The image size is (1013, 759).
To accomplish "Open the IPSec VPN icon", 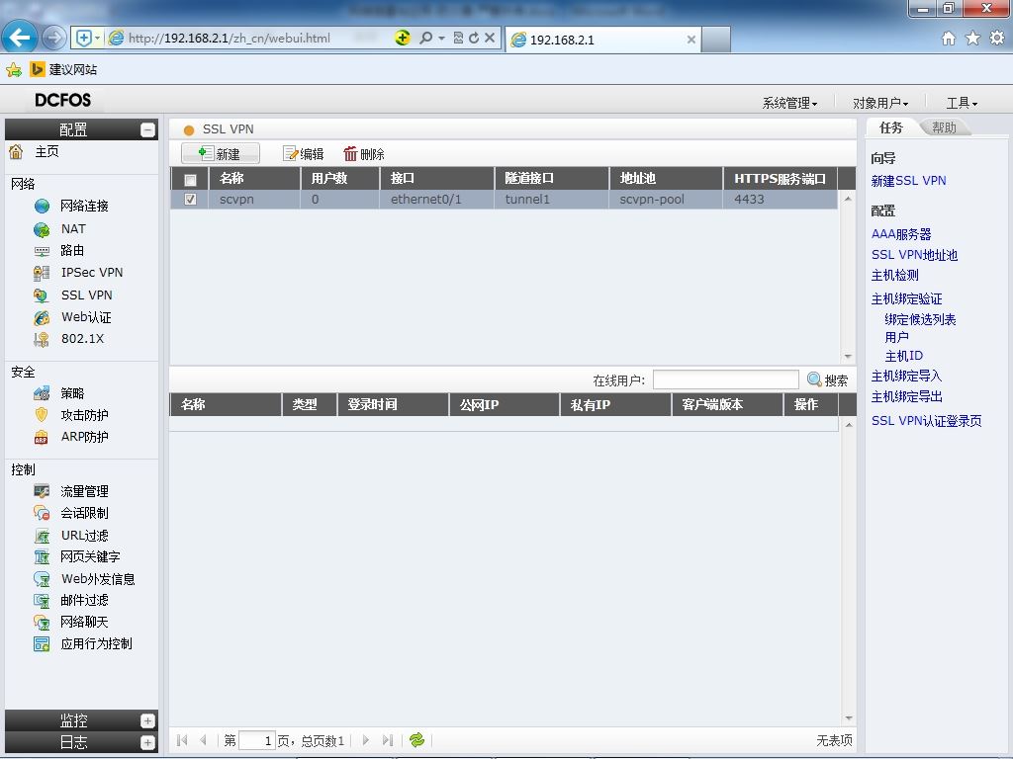I will click(x=42, y=273).
